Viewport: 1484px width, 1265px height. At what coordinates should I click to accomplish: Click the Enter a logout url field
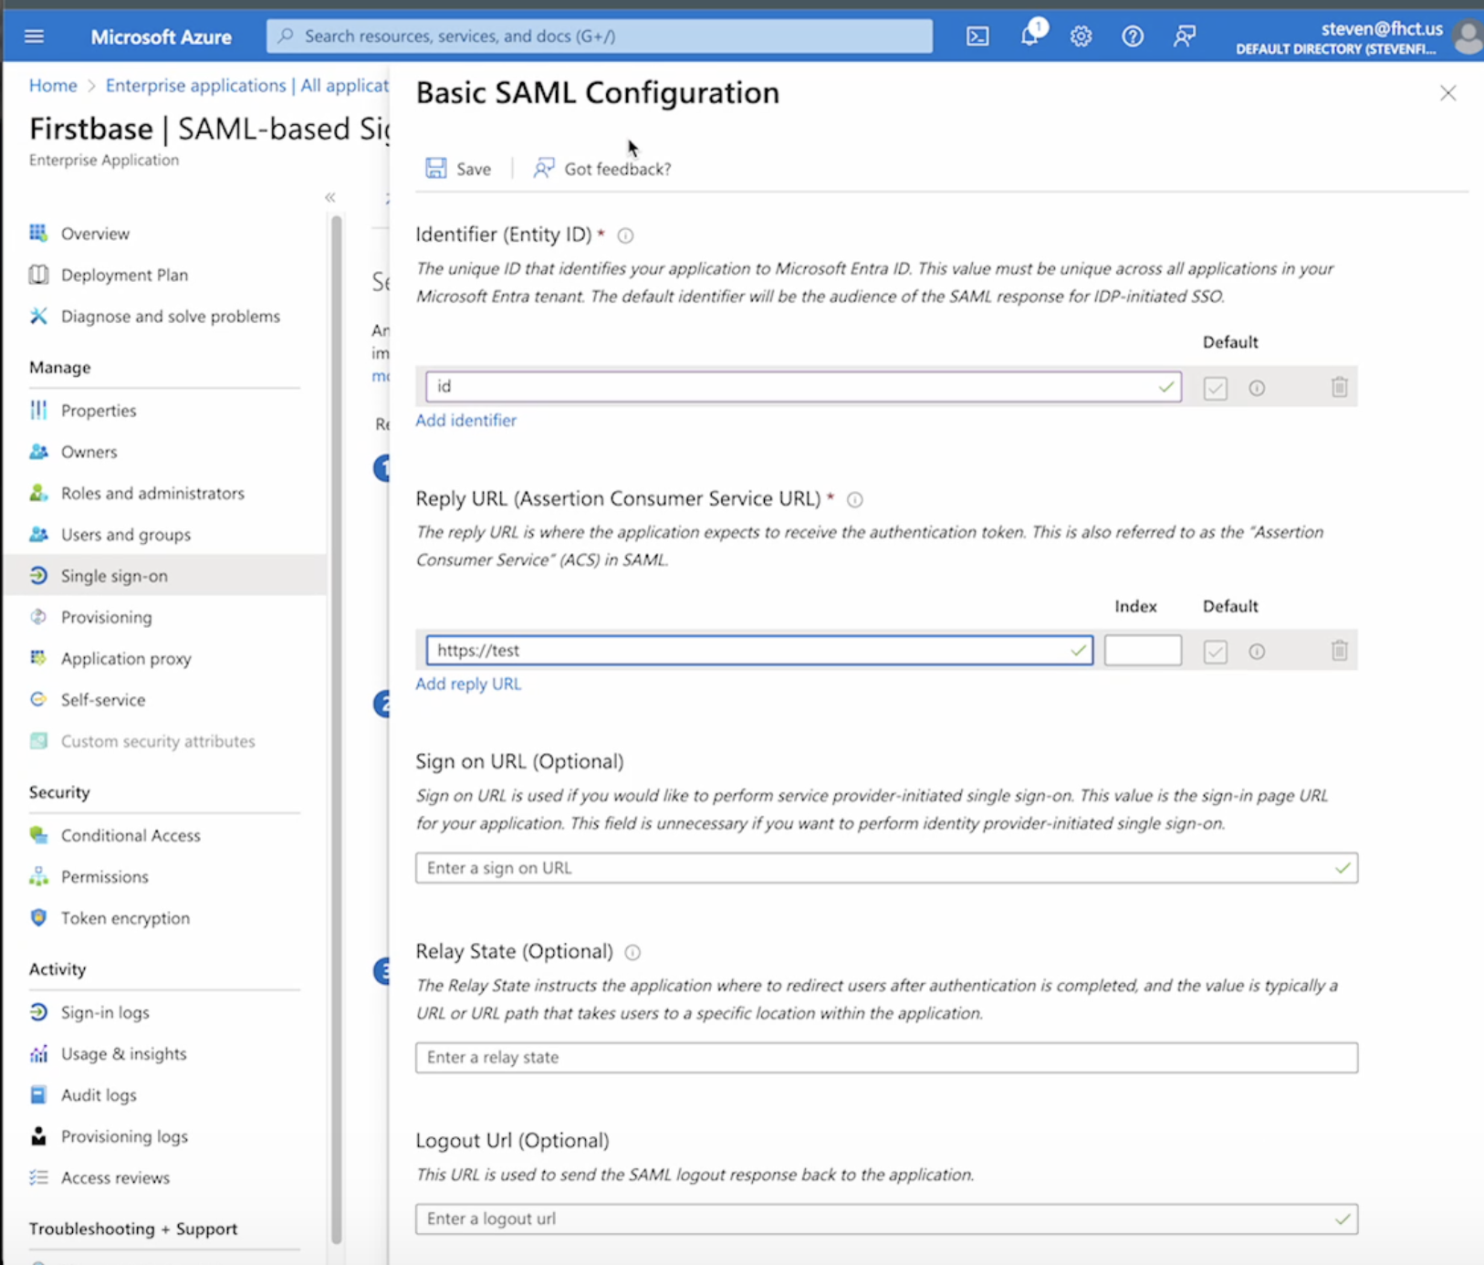(886, 1218)
